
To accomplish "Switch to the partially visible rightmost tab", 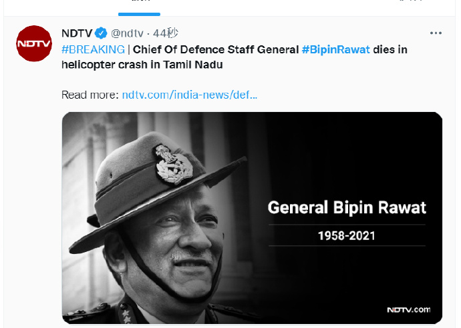I will click(x=410, y=1).
